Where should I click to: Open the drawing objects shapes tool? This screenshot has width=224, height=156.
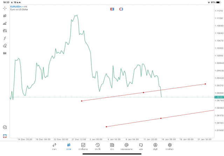[5, 46]
